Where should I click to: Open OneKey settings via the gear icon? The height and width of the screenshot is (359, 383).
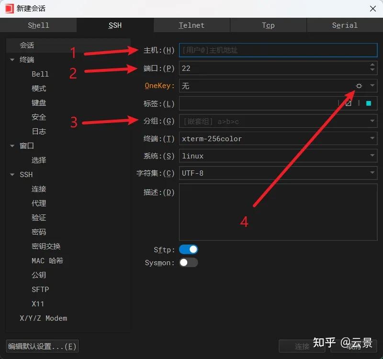click(359, 86)
